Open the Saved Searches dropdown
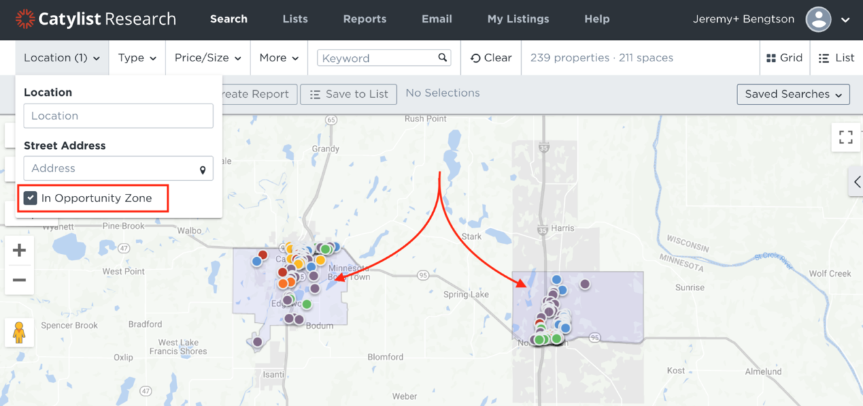Image resolution: width=863 pixels, height=406 pixels. (x=792, y=94)
